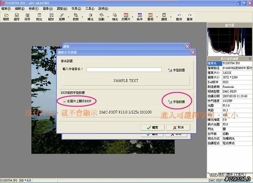Select the camera model value DMC-FX07 in panel
The image size is (253, 183).
[x=230, y=91]
